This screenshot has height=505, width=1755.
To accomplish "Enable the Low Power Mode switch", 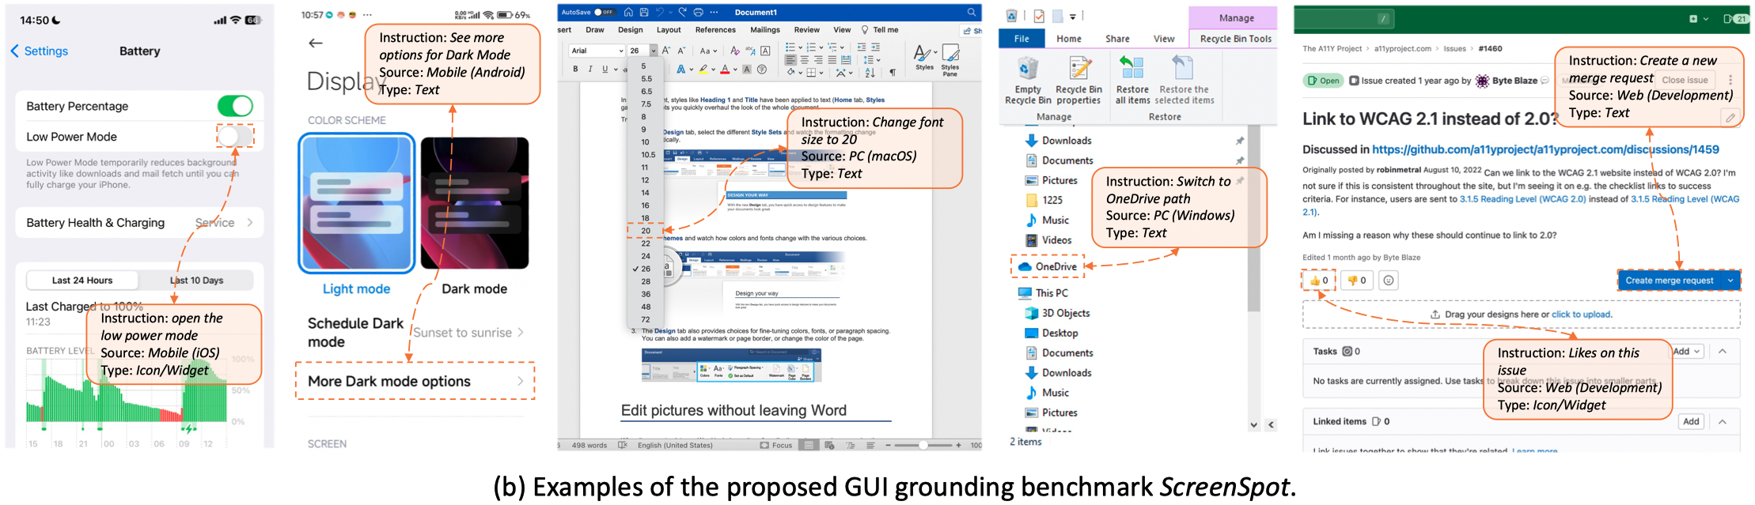I will 235,137.
